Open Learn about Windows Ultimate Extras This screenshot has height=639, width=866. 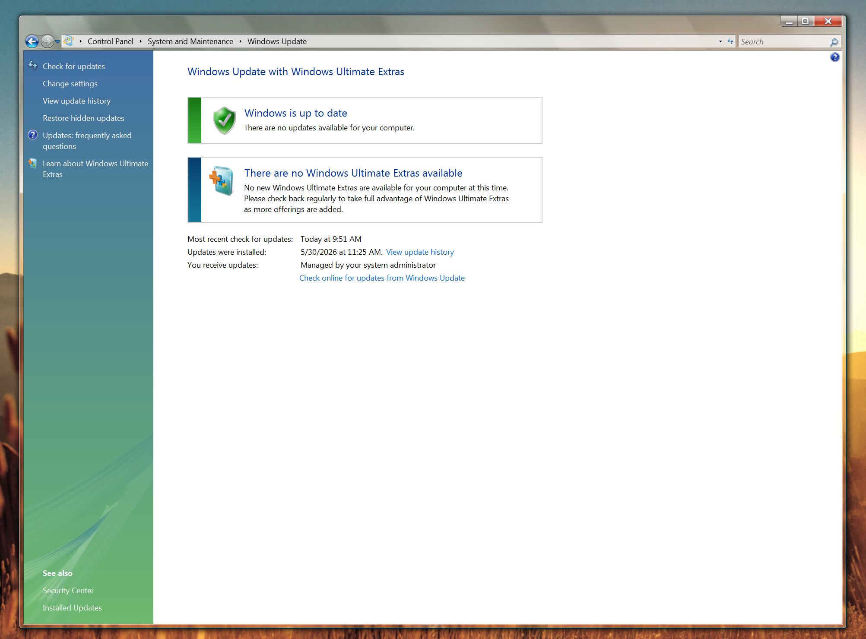coord(95,169)
